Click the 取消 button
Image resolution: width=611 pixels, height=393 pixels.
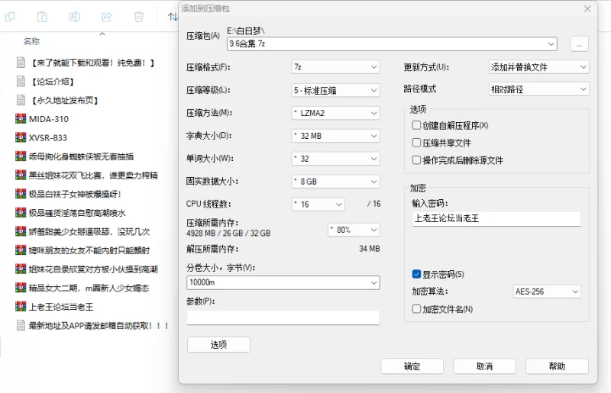484,366
